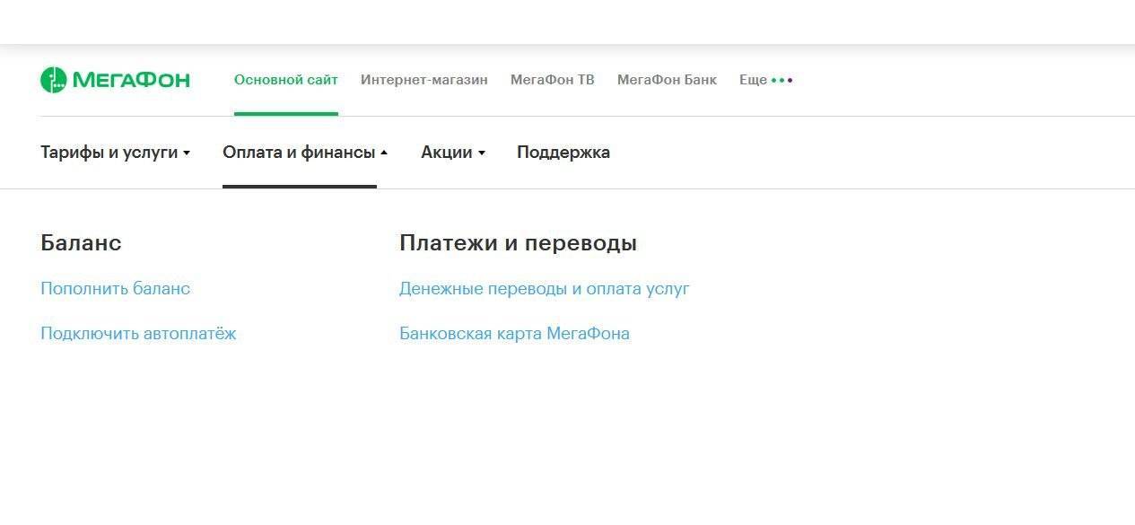Open Банковская карта МегаФона link
The image size is (1135, 525).
click(514, 334)
